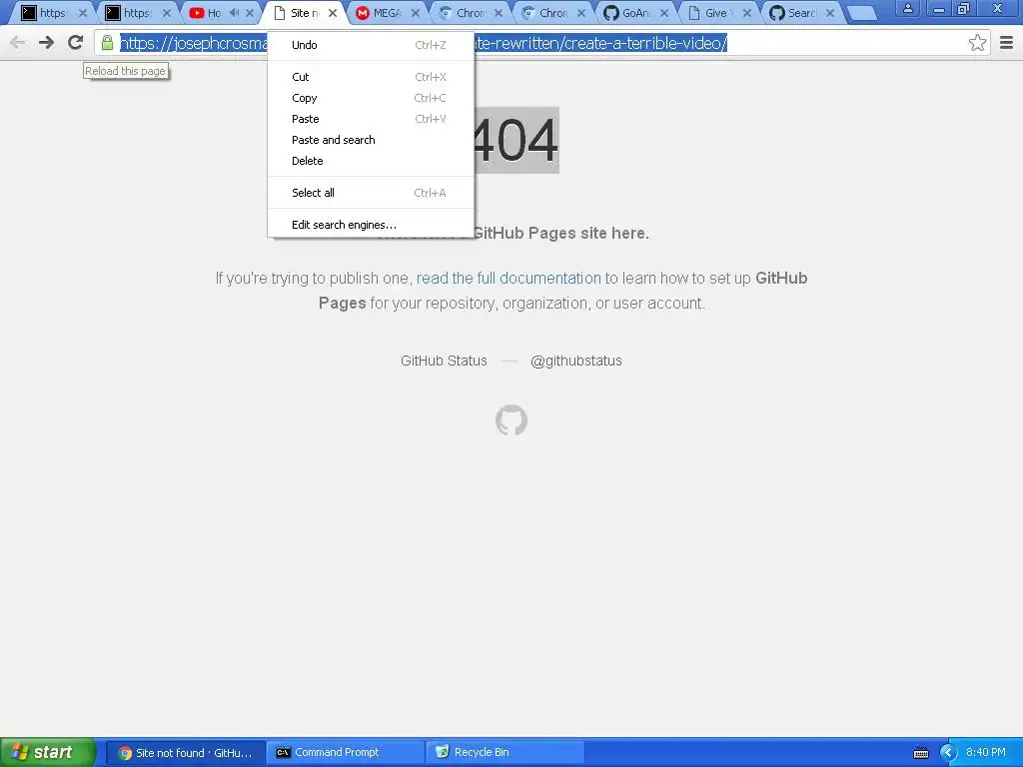Choose Undo in the context menu
This screenshot has height=767, width=1023.
371,45
